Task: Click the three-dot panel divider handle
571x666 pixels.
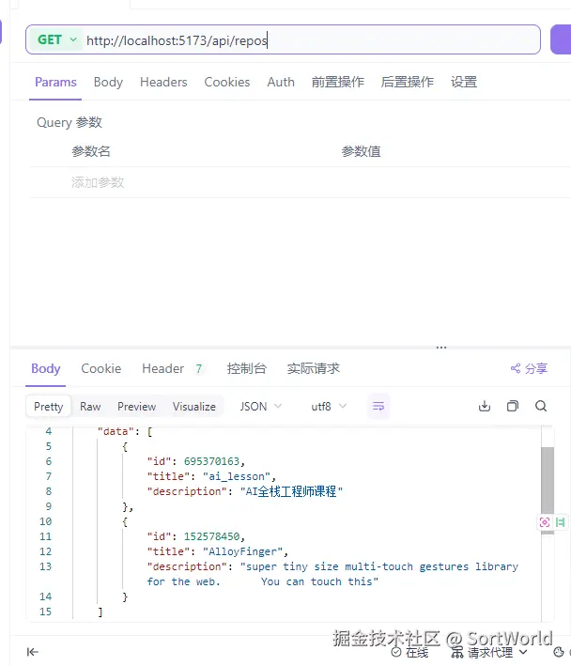Action: point(441,348)
